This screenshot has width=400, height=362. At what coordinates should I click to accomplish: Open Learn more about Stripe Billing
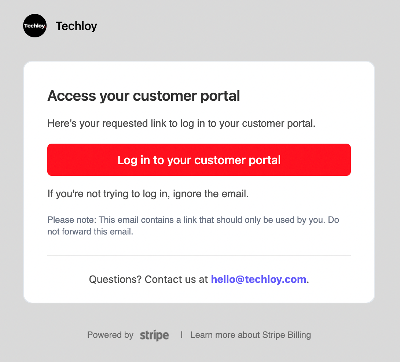point(250,335)
